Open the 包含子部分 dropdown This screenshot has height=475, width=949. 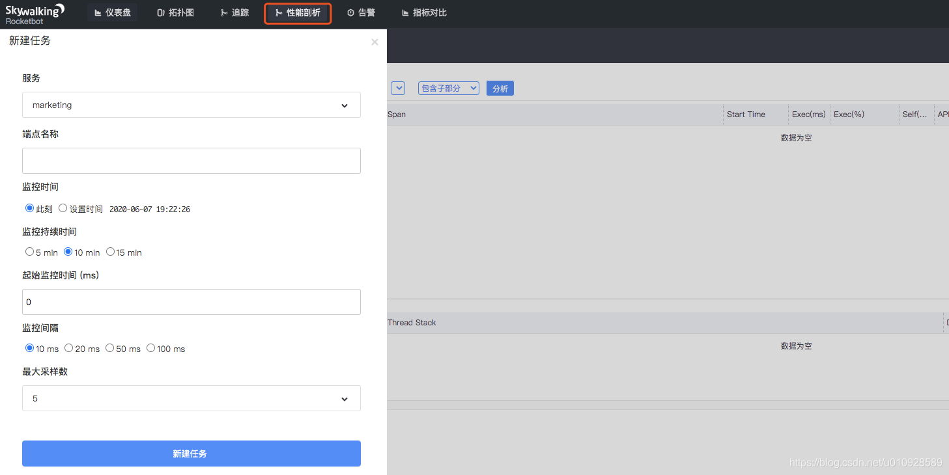[x=449, y=88]
